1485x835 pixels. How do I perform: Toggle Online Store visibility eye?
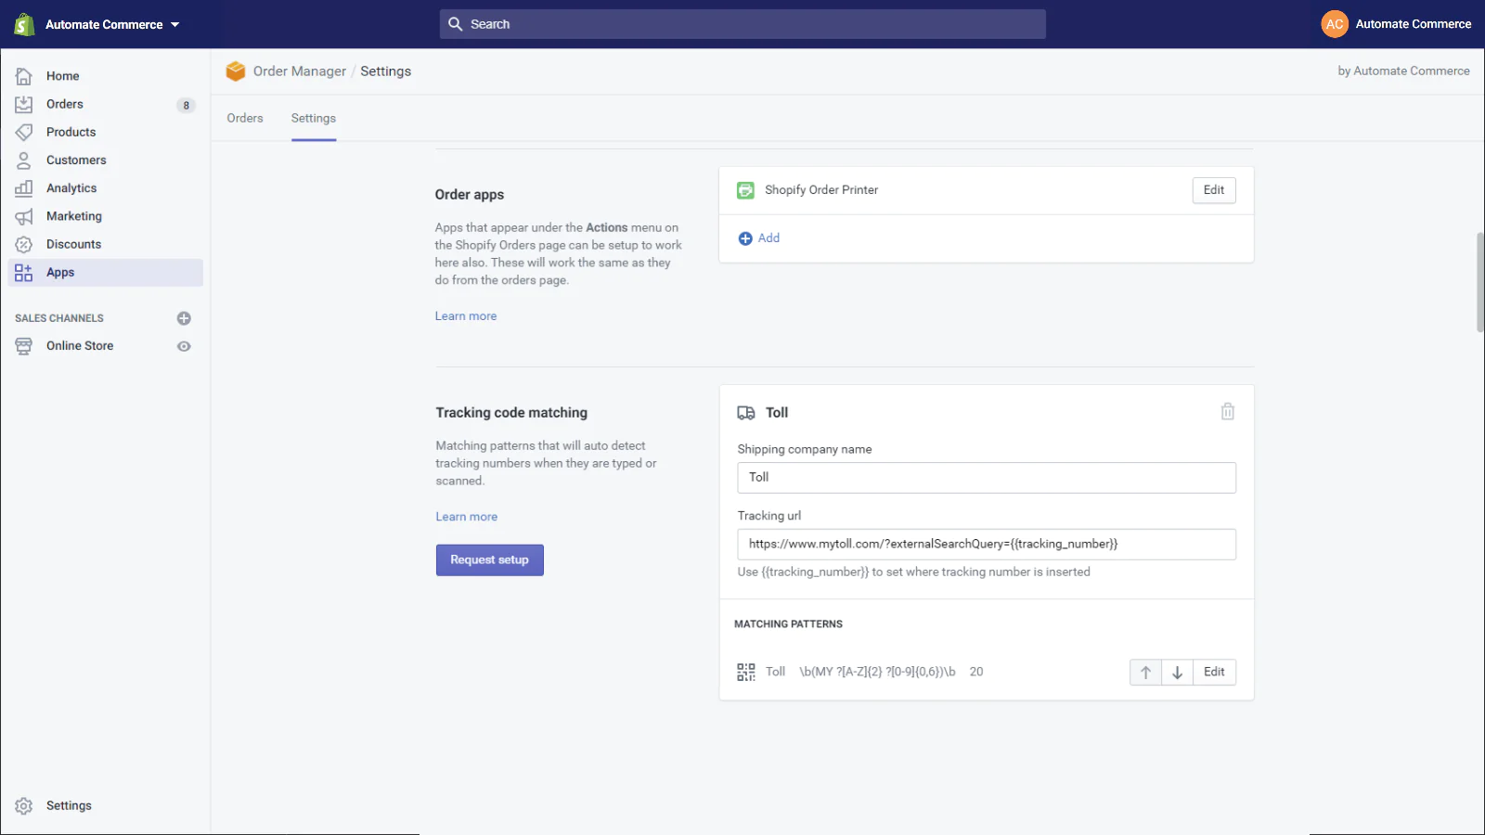tap(183, 346)
